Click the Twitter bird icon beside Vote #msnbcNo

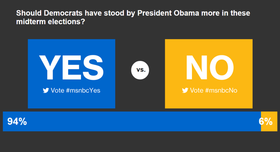click(185, 90)
